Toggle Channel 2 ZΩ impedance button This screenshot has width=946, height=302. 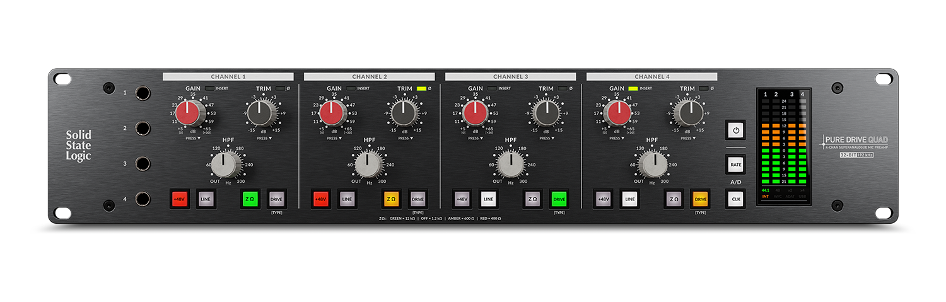point(392,199)
